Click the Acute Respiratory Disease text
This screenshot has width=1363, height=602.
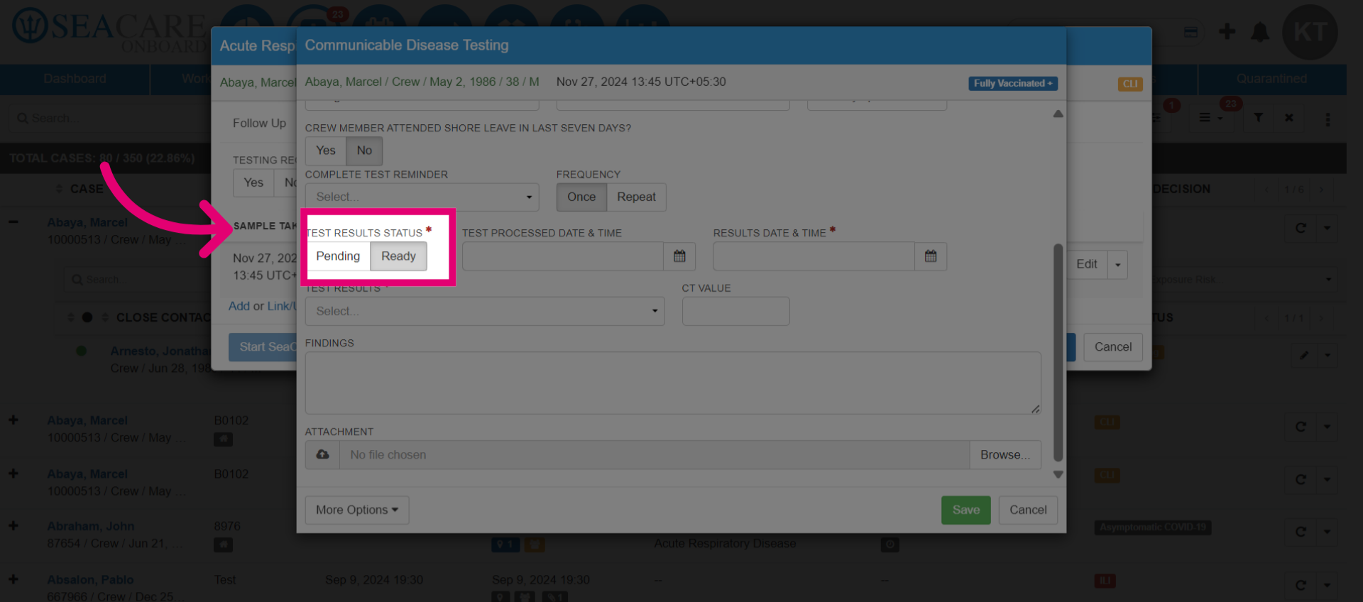(x=725, y=543)
